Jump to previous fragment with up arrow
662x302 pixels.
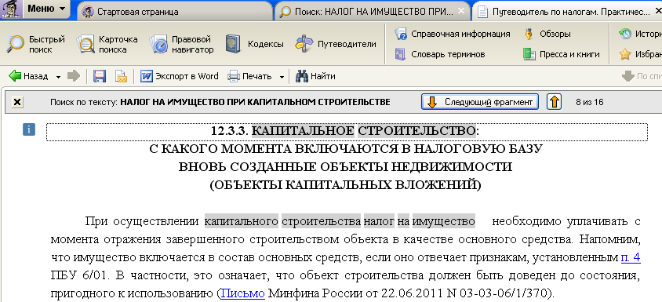554,102
